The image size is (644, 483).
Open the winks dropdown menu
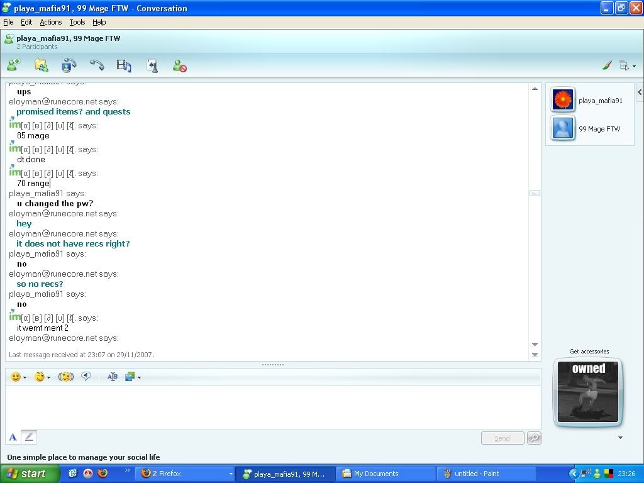(x=48, y=377)
